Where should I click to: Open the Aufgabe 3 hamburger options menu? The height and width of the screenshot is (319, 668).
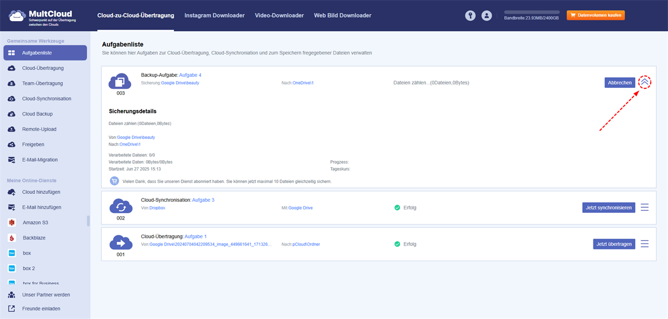[645, 207]
